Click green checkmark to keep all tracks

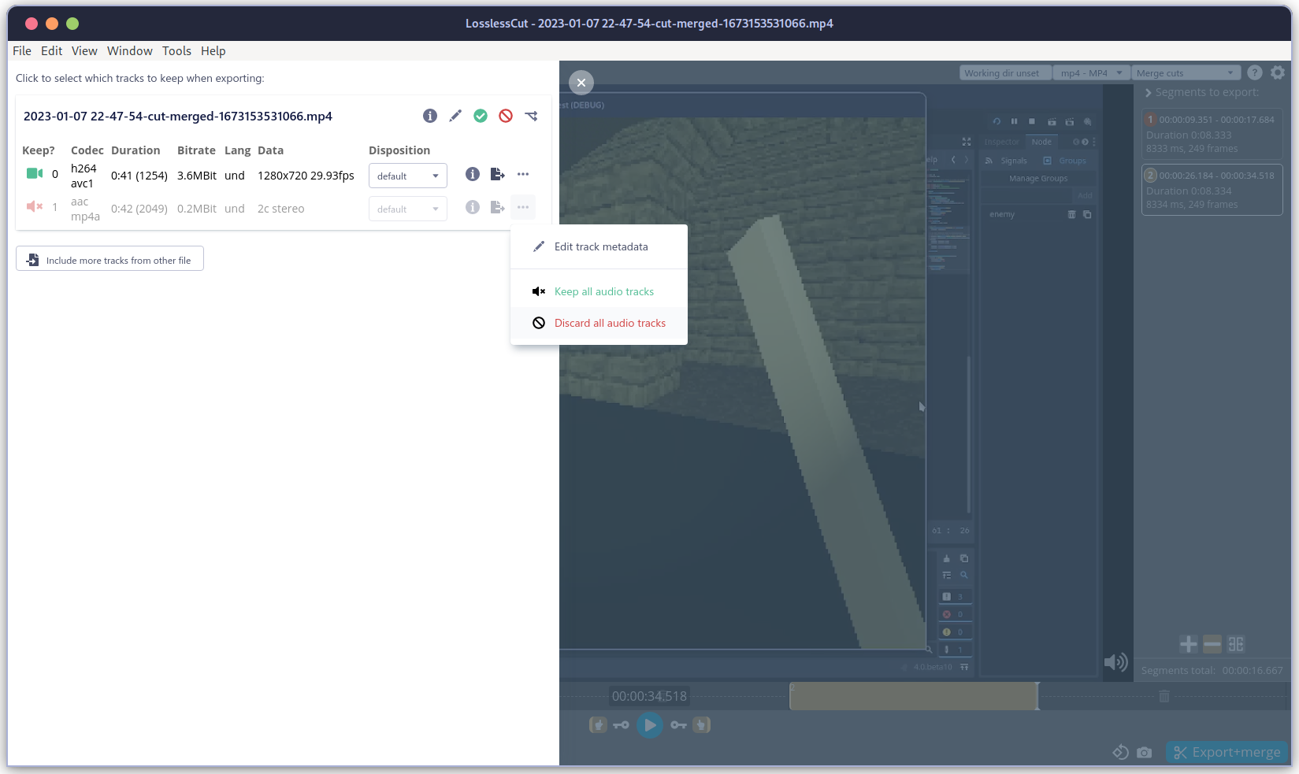[481, 116]
